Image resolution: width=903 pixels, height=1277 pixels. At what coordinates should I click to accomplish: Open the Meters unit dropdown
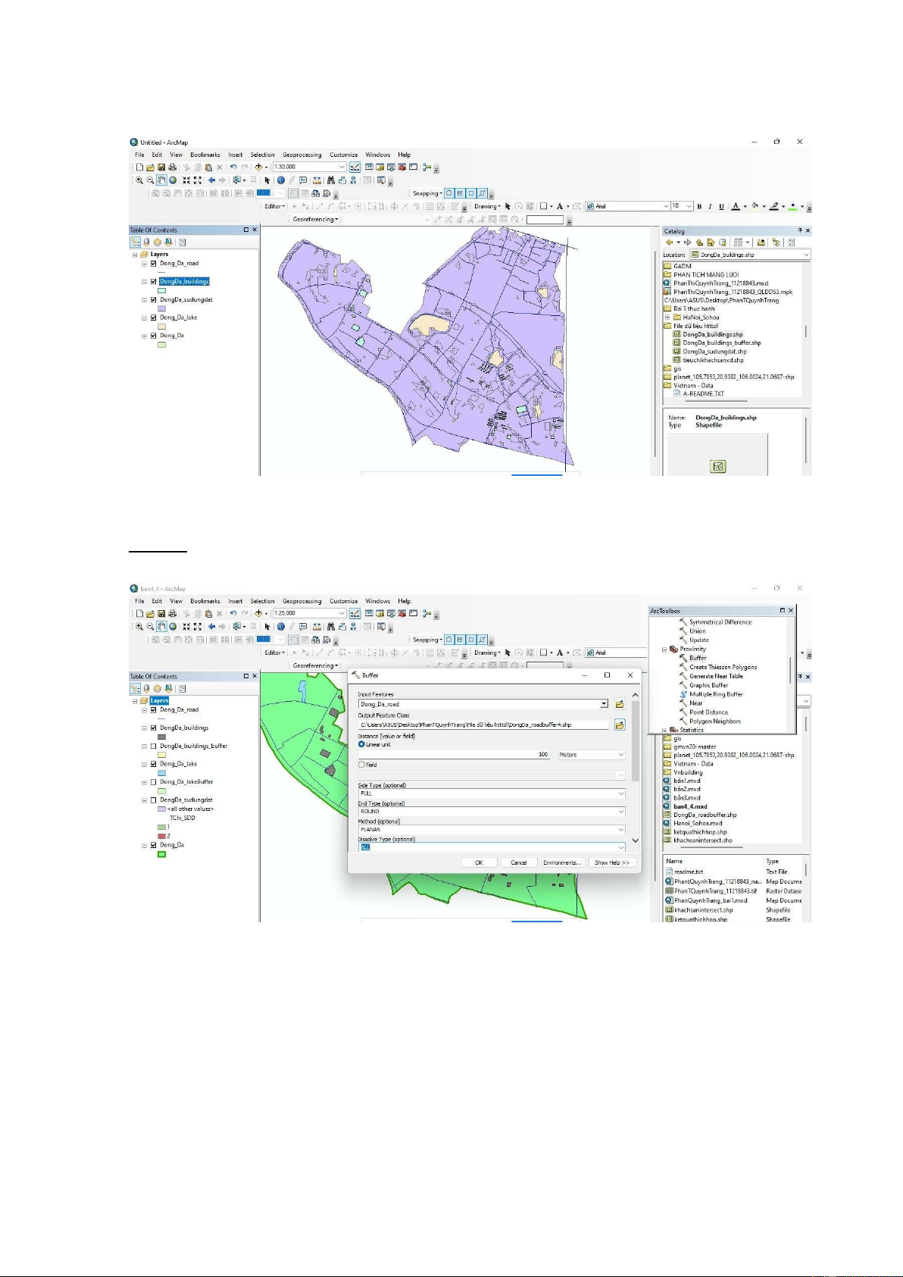pyautogui.click(x=591, y=755)
